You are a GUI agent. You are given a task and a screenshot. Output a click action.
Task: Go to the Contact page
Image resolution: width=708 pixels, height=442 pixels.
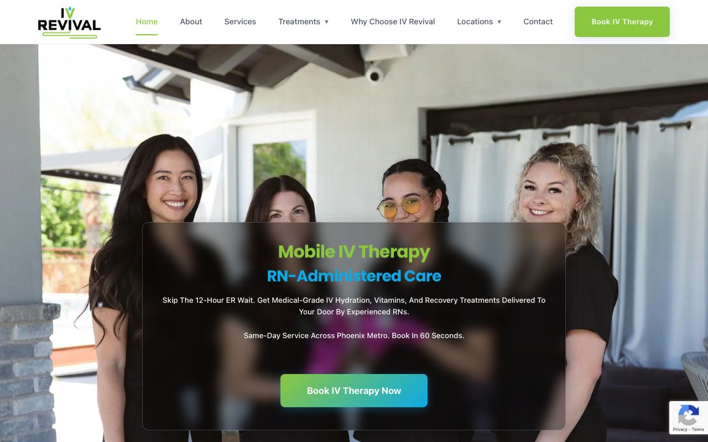538,22
